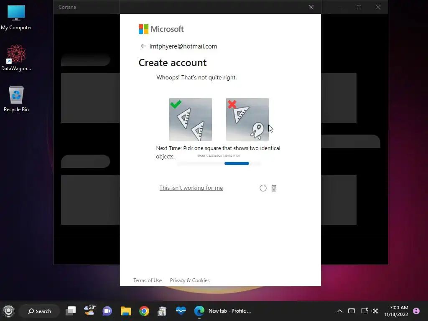Viewport: 428px width, 321px height.
Task: Open the touch keyboard tray icon
Action: tap(352, 311)
